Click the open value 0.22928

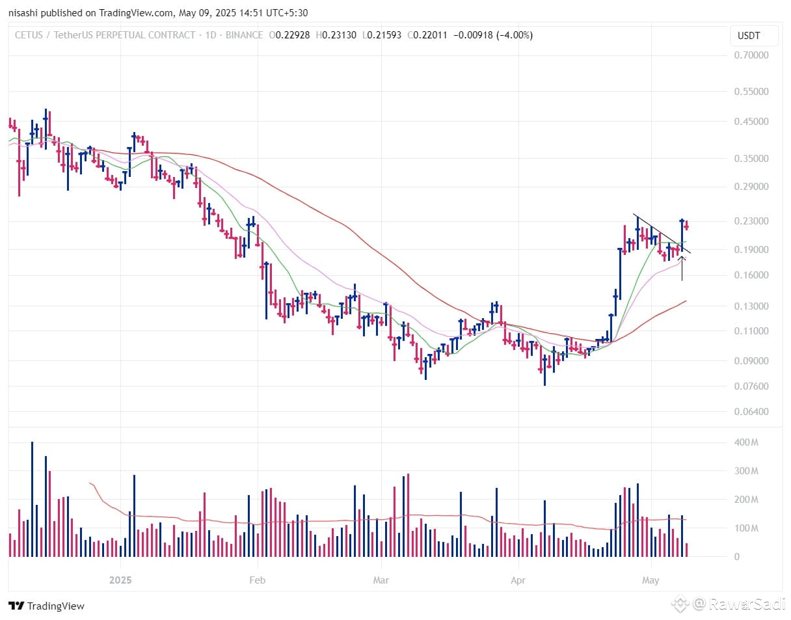click(293, 35)
